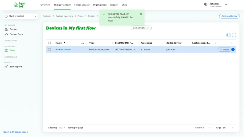
Task: Click the Device Simulator type cell
Action: coord(100,50)
